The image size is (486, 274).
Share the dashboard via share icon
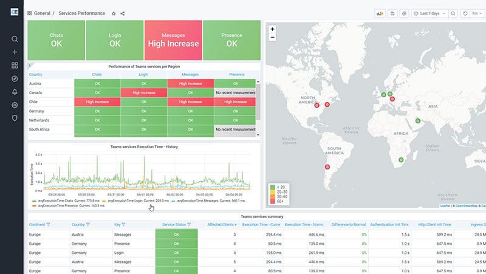tap(123, 13)
